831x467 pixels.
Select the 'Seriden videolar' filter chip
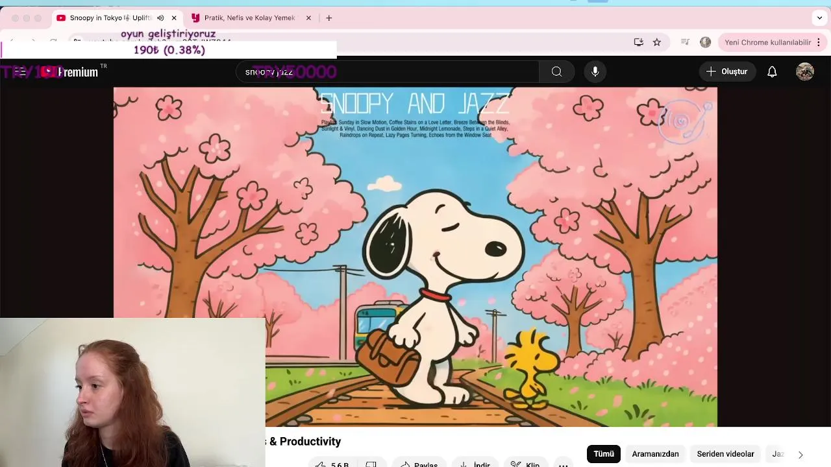[725, 454]
